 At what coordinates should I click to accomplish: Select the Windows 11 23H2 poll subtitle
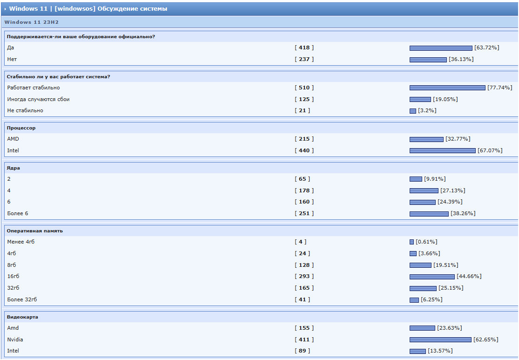[32, 22]
